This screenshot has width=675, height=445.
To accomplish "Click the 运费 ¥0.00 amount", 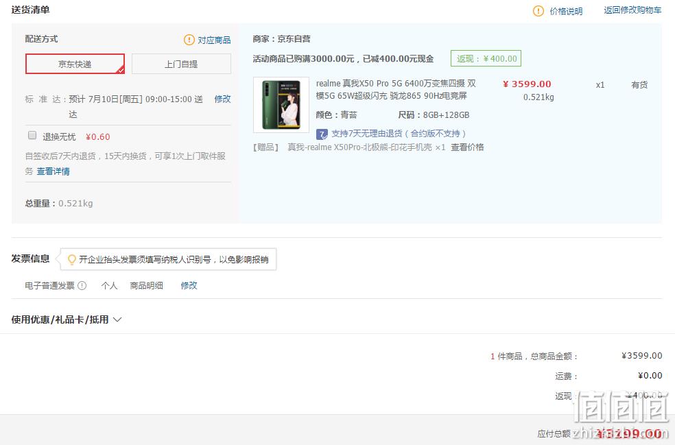I will coord(650,375).
